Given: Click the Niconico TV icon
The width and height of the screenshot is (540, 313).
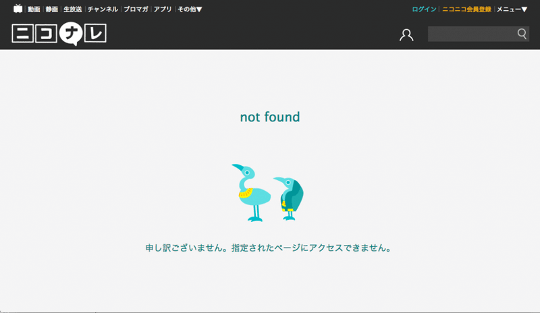Looking at the screenshot, I should point(18,9).
